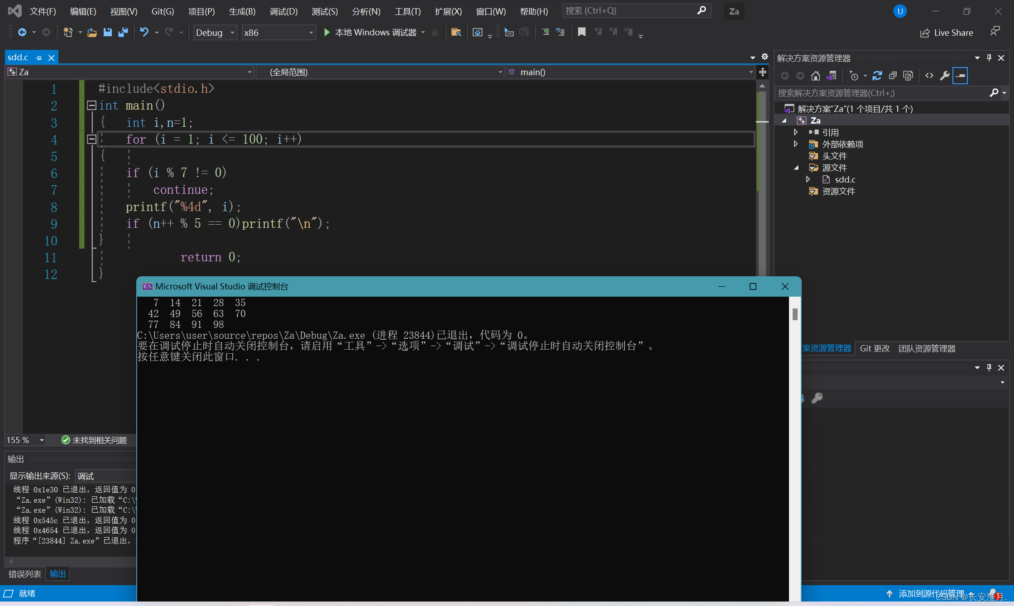Viewport: 1014px width, 606px height.
Task: Click Solution Explorer sync refresh icon
Action: [x=877, y=76]
